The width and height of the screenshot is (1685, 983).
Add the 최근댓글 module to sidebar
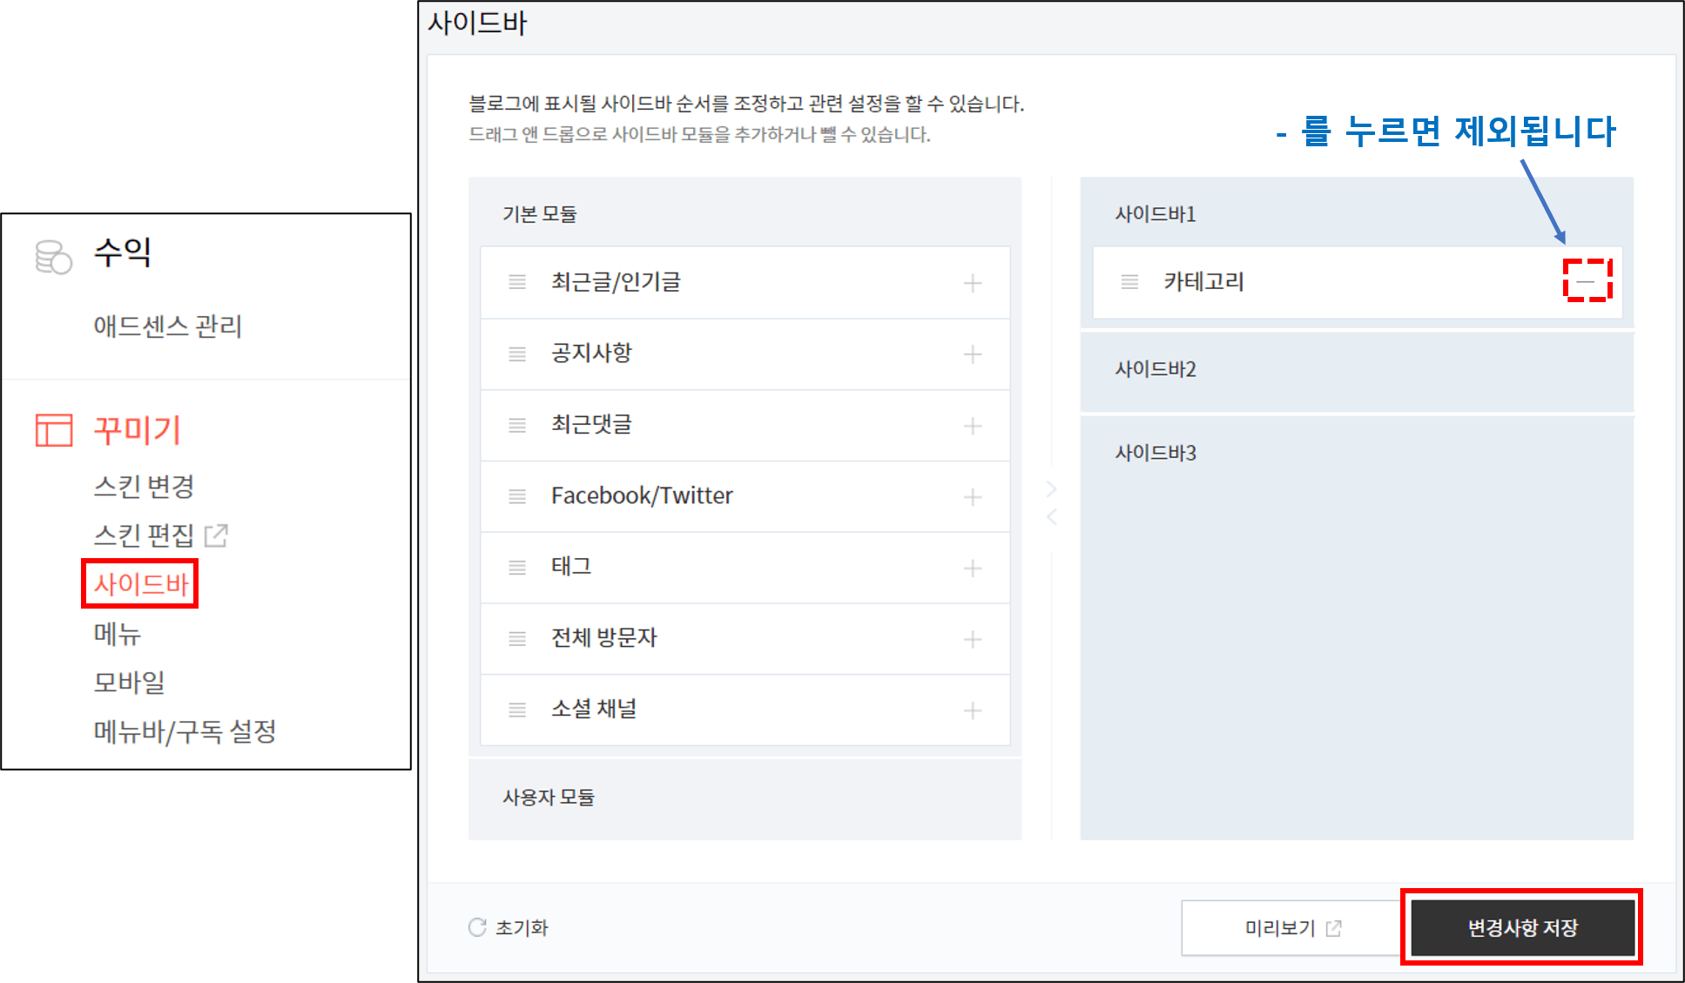[x=973, y=426]
